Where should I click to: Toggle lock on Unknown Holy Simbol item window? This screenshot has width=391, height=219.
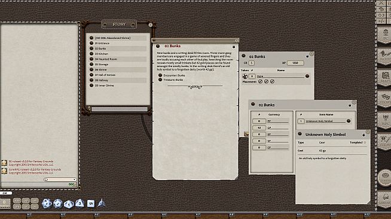[x=363, y=135]
